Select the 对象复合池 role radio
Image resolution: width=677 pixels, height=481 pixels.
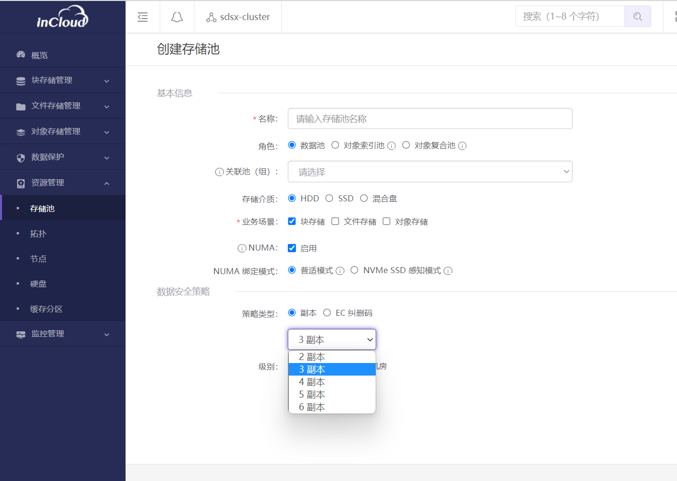(x=406, y=145)
